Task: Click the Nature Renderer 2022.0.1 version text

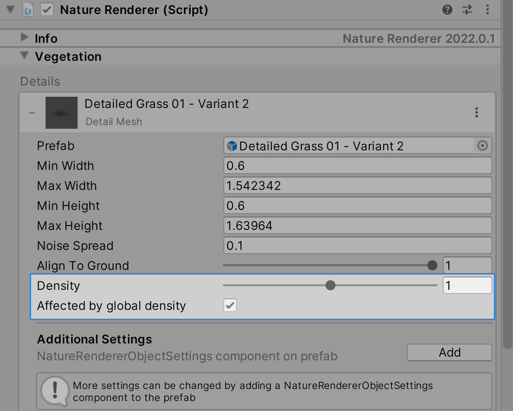Action: point(419,38)
